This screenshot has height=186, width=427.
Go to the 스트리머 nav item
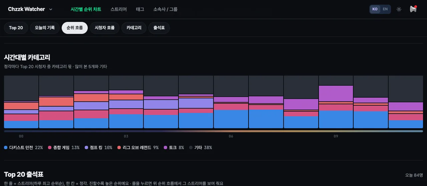point(118,9)
